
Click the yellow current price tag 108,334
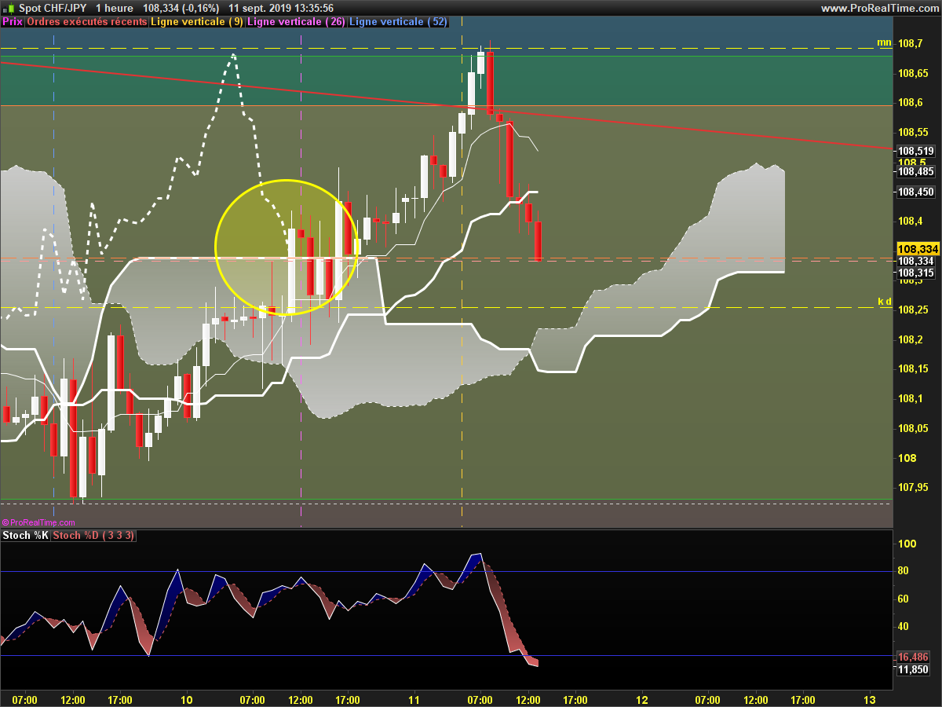[x=915, y=249]
